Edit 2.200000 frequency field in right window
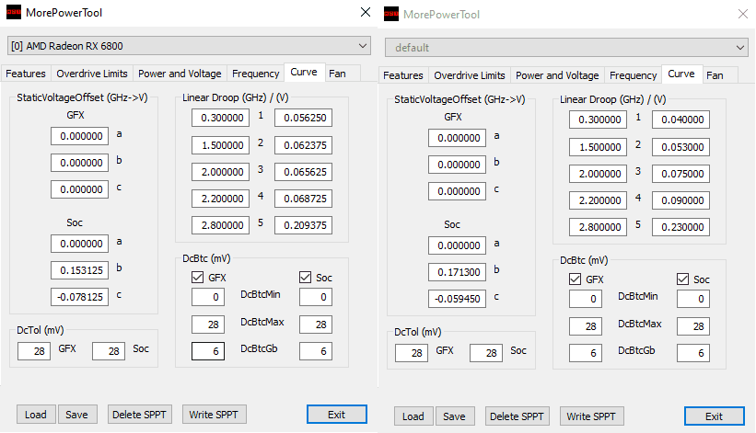756x433 pixels. coord(598,200)
